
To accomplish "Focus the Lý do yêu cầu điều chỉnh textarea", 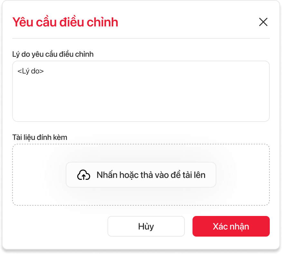I will [141, 91].
